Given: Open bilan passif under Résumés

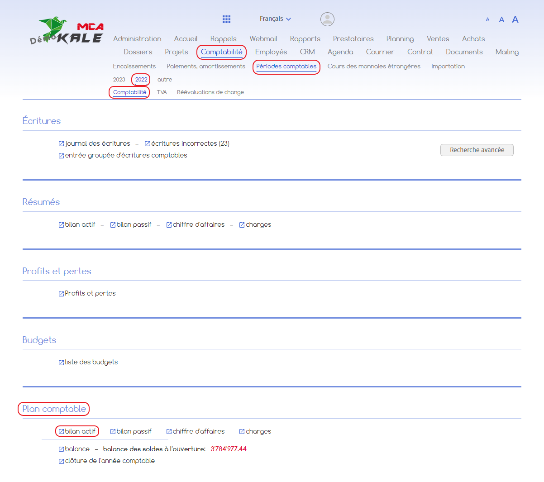Looking at the screenshot, I should pos(134,224).
